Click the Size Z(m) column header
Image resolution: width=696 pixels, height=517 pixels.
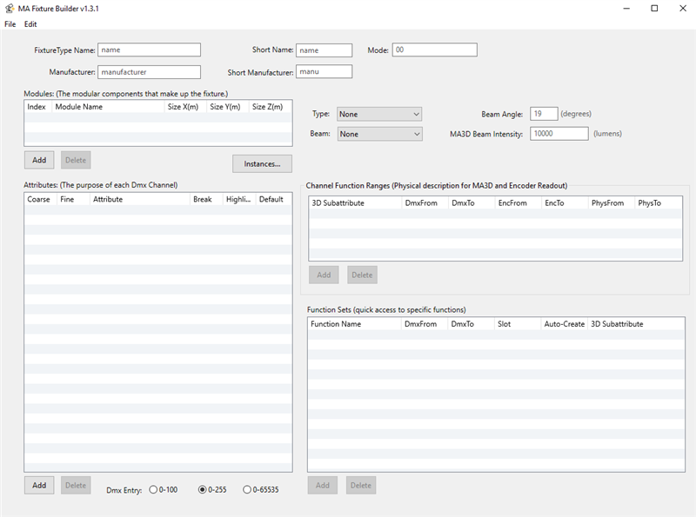coord(270,107)
